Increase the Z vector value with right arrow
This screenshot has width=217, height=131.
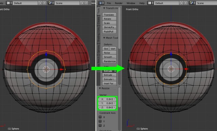pos(115,107)
